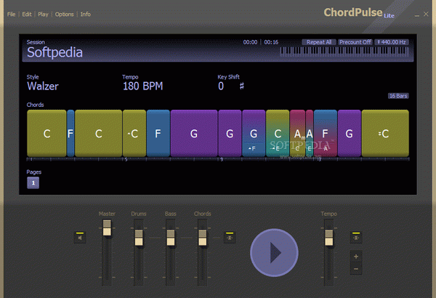Select the first olive C chord block
This screenshot has height=298, width=436.
(x=47, y=133)
